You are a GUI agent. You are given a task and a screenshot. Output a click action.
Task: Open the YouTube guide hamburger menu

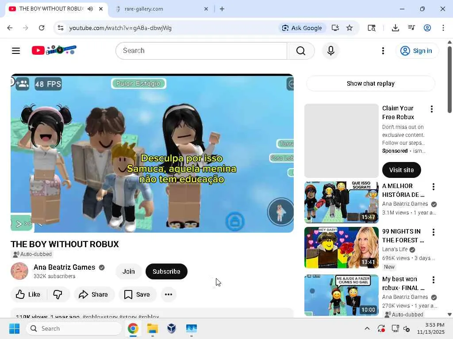(x=16, y=51)
